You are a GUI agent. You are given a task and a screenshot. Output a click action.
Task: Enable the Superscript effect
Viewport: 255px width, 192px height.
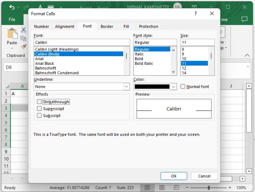(x=39, y=109)
